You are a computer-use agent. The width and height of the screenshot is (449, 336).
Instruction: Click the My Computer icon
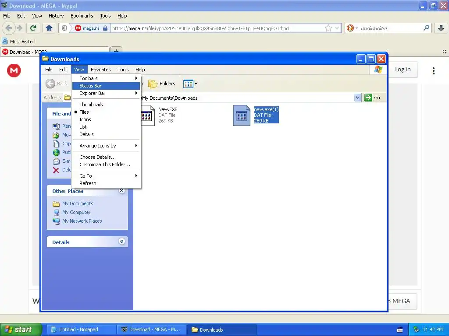tap(56, 212)
